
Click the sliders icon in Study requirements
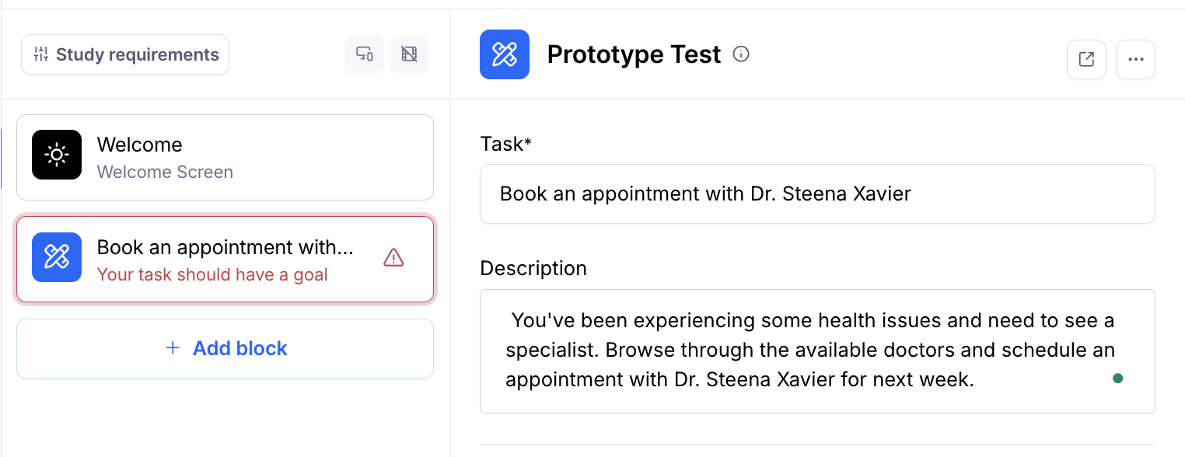[x=40, y=54]
